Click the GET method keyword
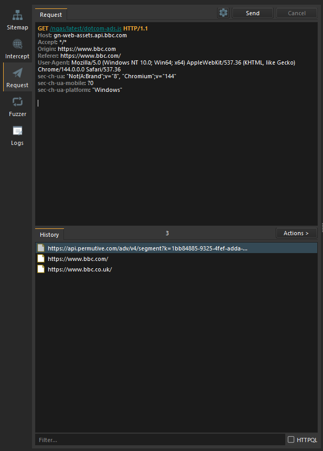This screenshot has width=323, height=451. [43, 28]
